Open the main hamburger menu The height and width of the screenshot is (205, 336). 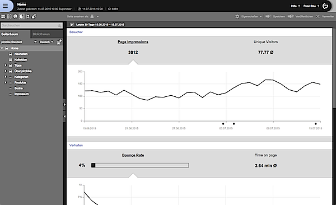6,6
